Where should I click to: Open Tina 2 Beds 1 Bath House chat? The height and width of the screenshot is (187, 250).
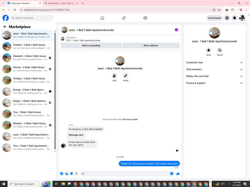click(x=27, y=114)
